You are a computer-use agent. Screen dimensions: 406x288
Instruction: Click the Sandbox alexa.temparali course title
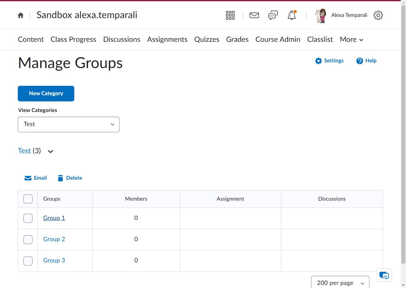point(87,15)
